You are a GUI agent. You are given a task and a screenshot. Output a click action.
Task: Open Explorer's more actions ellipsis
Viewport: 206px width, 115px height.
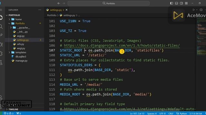tap(40, 10)
